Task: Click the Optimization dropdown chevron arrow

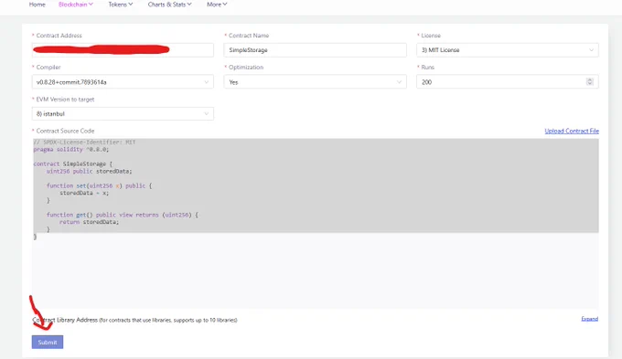Action: tap(399, 82)
